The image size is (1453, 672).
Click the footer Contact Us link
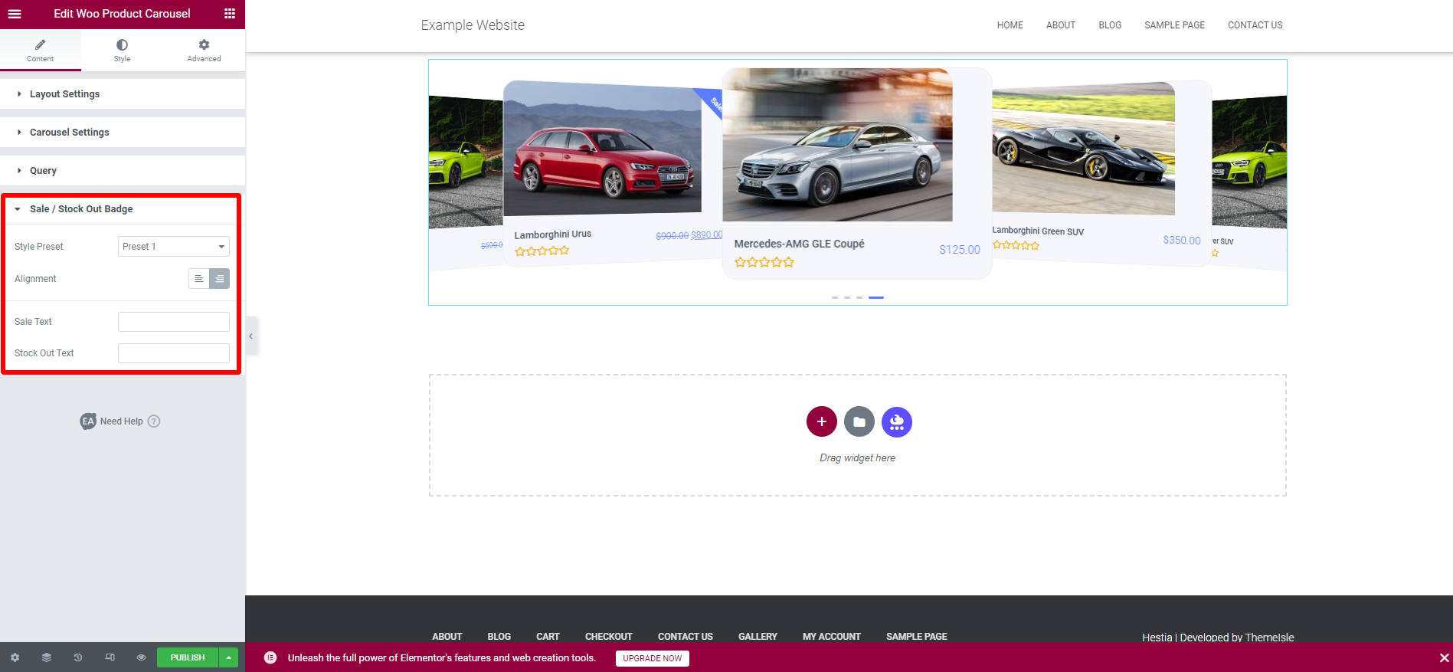[686, 637]
